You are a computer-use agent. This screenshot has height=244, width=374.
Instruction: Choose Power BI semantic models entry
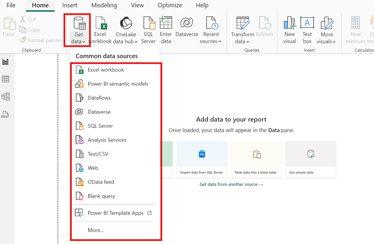(115, 84)
